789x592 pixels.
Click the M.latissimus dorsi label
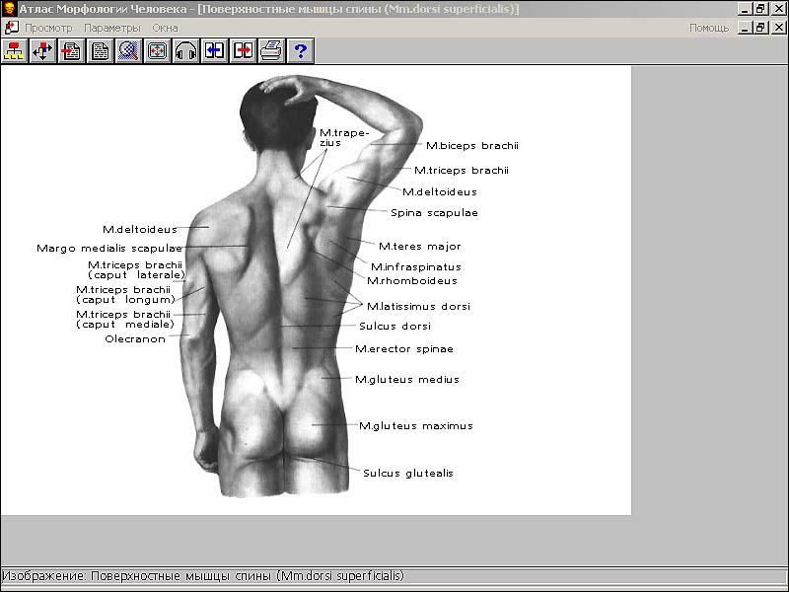point(418,307)
